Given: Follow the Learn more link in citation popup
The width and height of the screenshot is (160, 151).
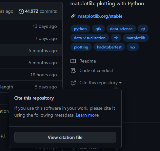Looking at the screenshot, I should (x=87, y=115).
